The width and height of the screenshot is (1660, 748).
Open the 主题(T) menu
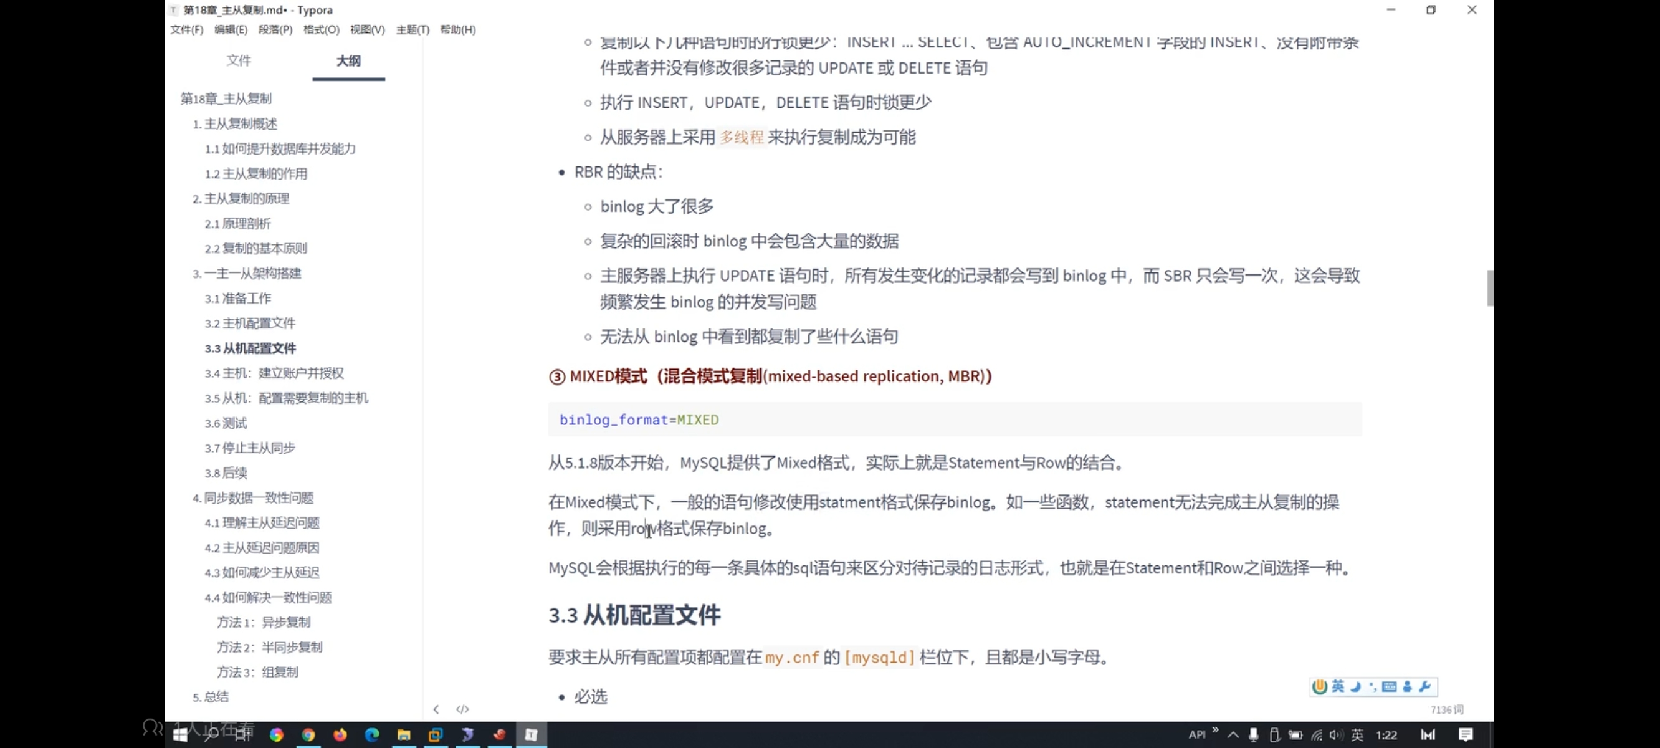coord(413,30)
